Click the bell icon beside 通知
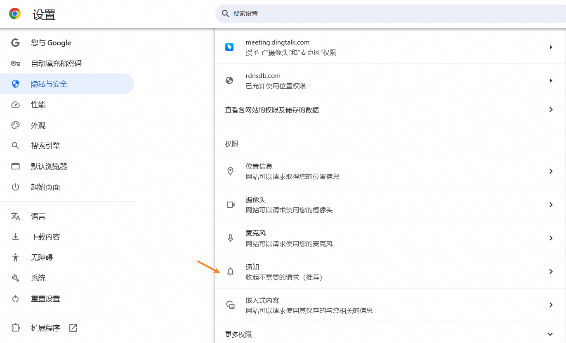Screen dimensions: 566x343 230,272
